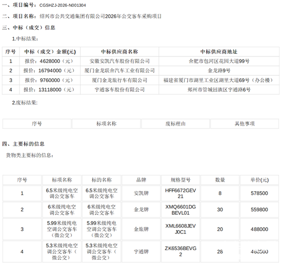
Task: Click the 标的名称 column header
Action: [102, 180]
